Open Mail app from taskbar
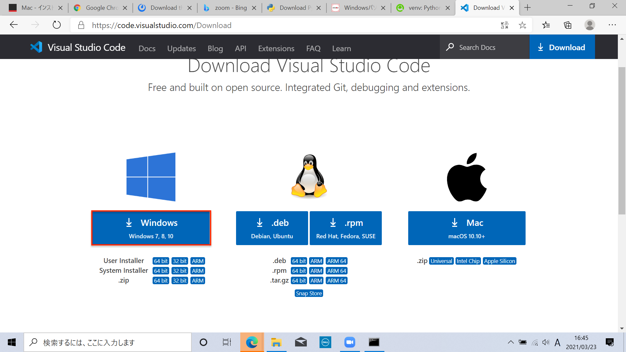The height and width of the screenshot is (352, 626). (x=301, y=342)
